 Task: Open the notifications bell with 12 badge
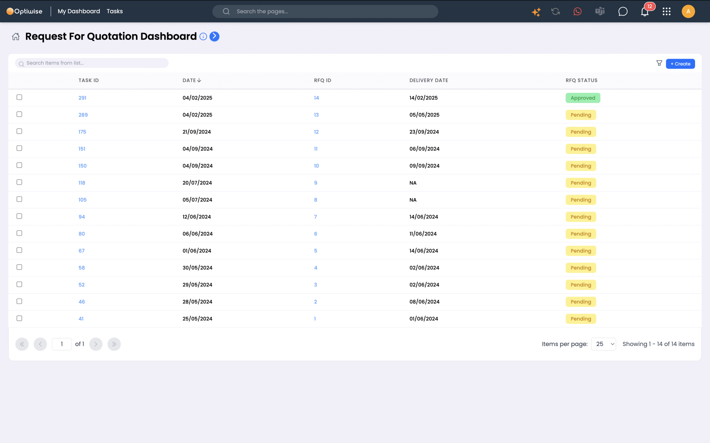click(x=645, y=12)
